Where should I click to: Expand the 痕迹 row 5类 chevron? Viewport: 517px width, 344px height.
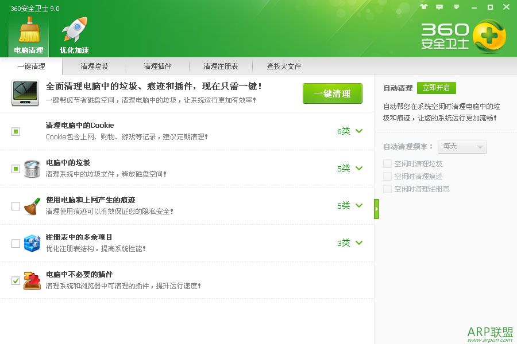pos(359,205)
